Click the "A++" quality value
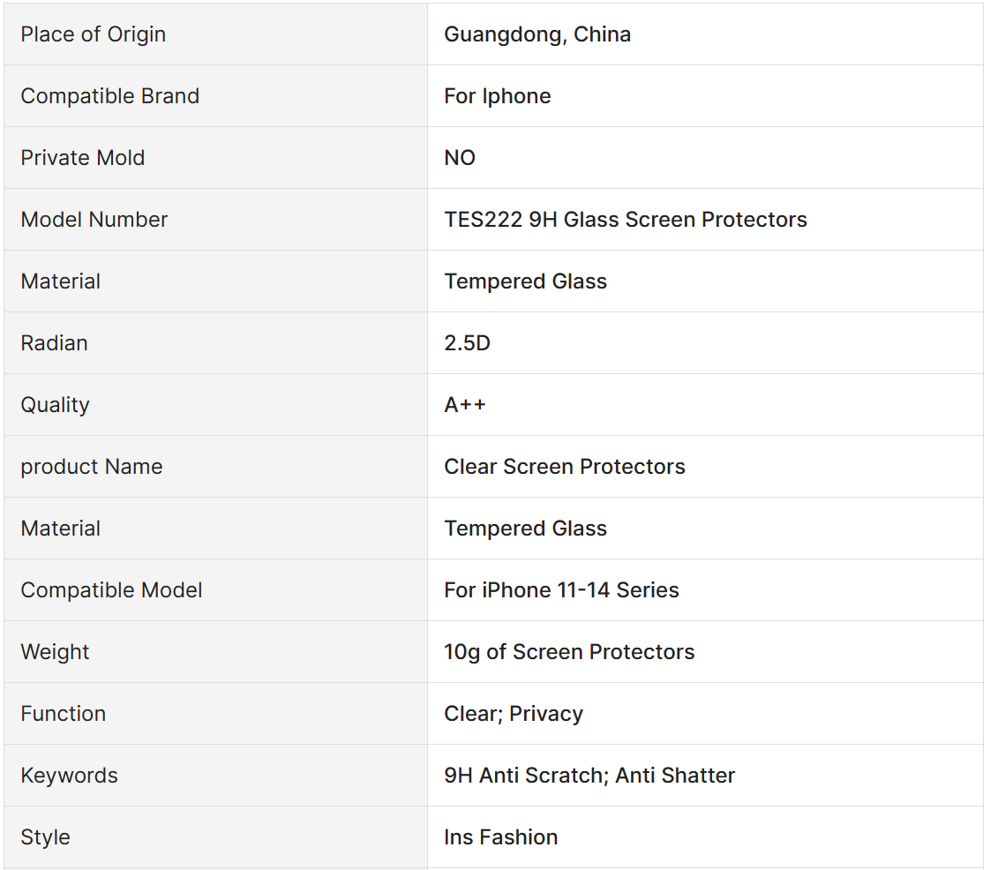The height and width of the screenshot is (870, 990). click(x=465, y=405)
